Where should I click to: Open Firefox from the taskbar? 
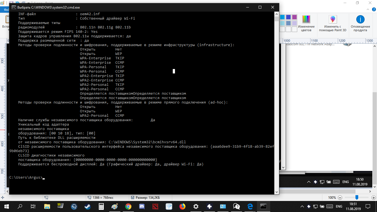click(x=182, y=206)
